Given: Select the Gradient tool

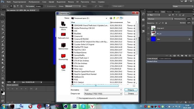Looking at the screenshot, I should coord(3,56).
